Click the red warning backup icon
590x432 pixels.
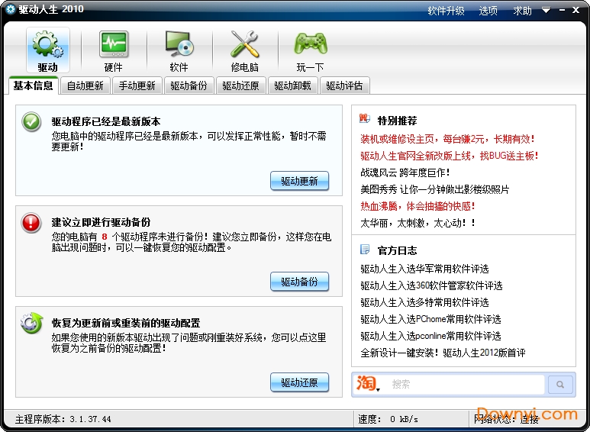tap(31, 222)
